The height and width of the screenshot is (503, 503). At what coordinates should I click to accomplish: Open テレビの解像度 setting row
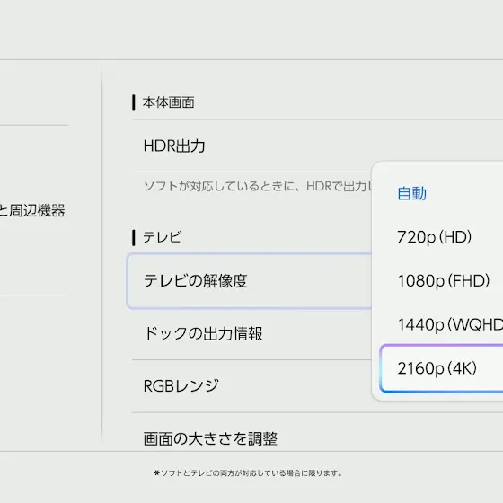click(x=250, y=281)
